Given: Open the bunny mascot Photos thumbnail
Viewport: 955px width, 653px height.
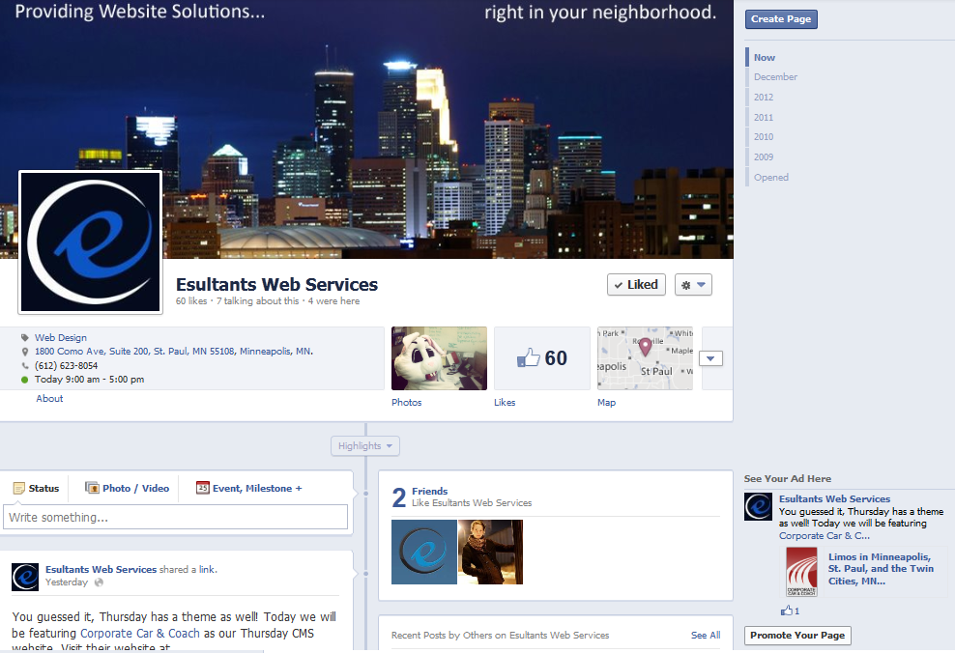Looking at the screenshot, I should coord(439,358).
